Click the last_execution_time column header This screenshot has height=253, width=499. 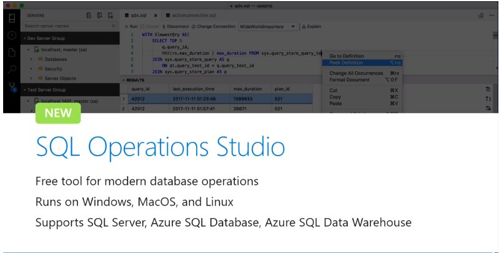click(199, 89)
